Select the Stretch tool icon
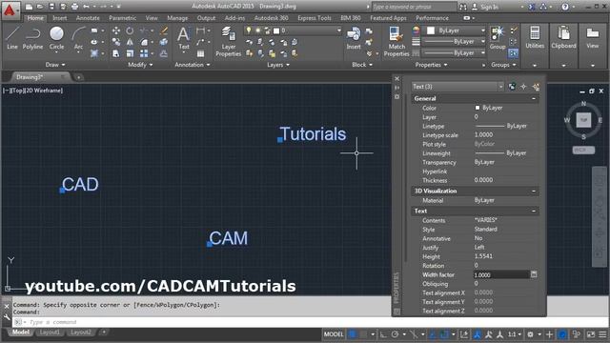This screenshot has width=610, height=343. 116,53
